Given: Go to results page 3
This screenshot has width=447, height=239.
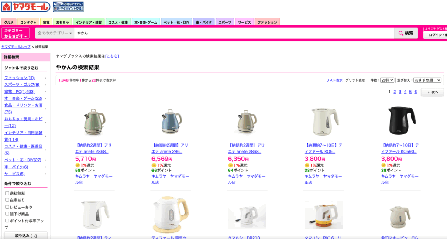Looking at the screenshot, I should point(400,92).
